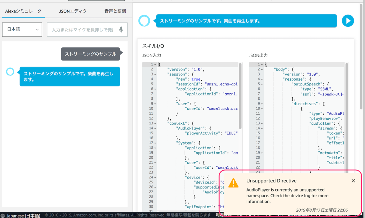Click the Alexa ring icon beside top response
This screenshot has height=218, width=365.
pos(144,21)
